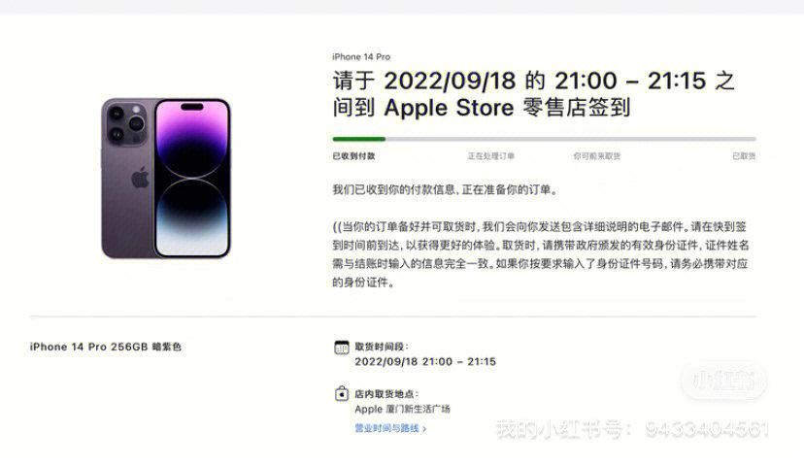The height and width of the screenshot is (465, 804).
Task: Click the chevron after 营业时间与路线
Action: 424,429
